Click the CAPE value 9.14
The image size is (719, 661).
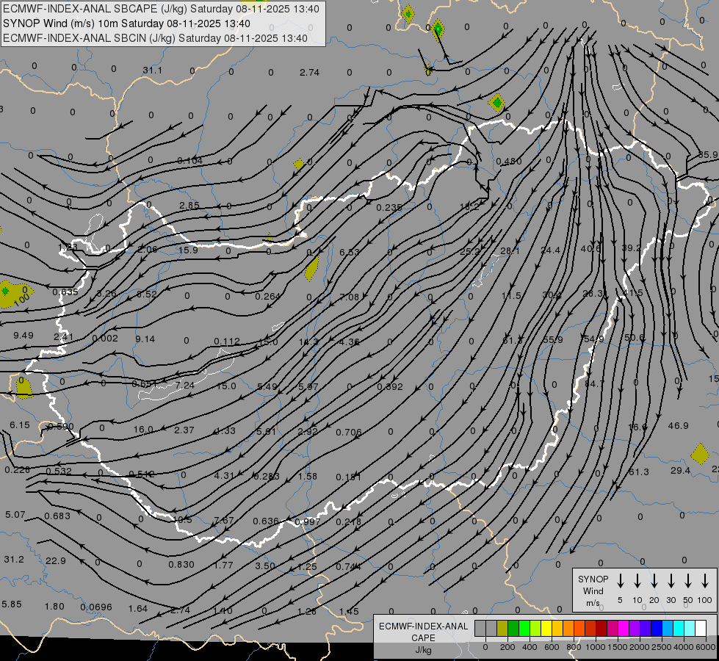[145, 339]
